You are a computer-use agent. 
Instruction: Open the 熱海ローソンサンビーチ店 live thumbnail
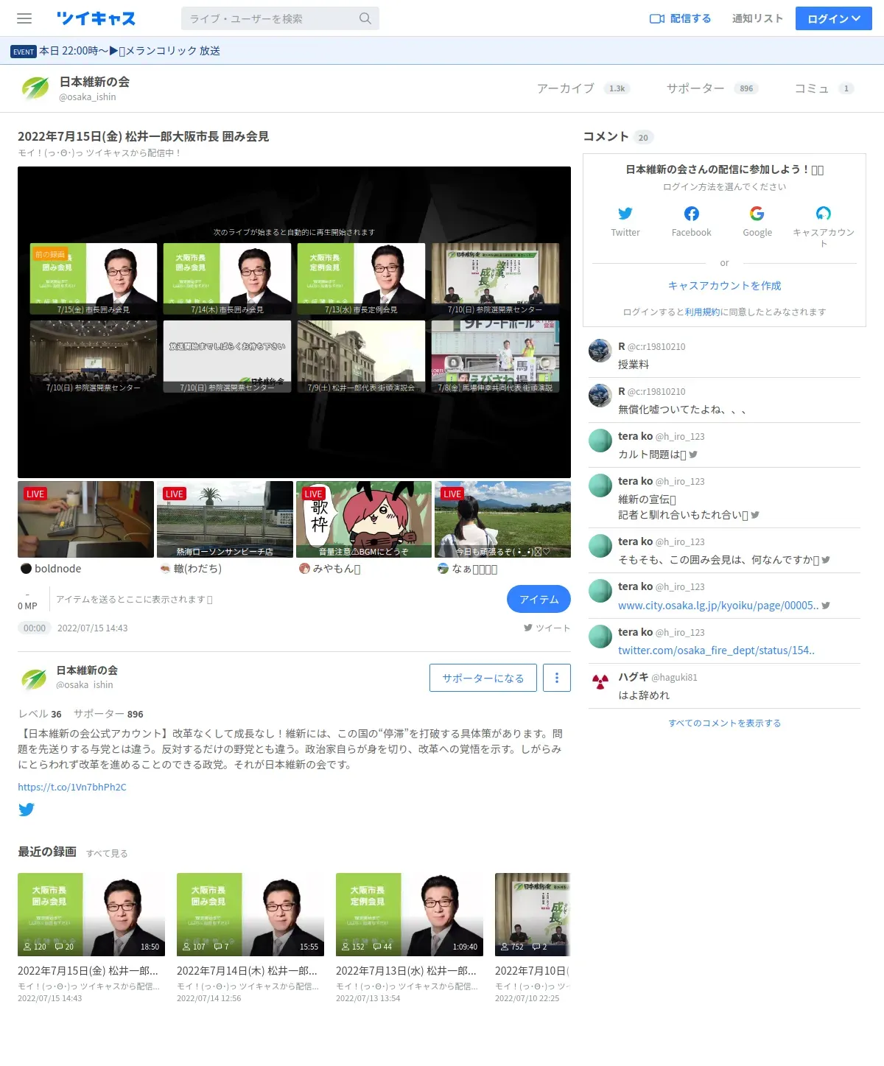click(225, 519)
